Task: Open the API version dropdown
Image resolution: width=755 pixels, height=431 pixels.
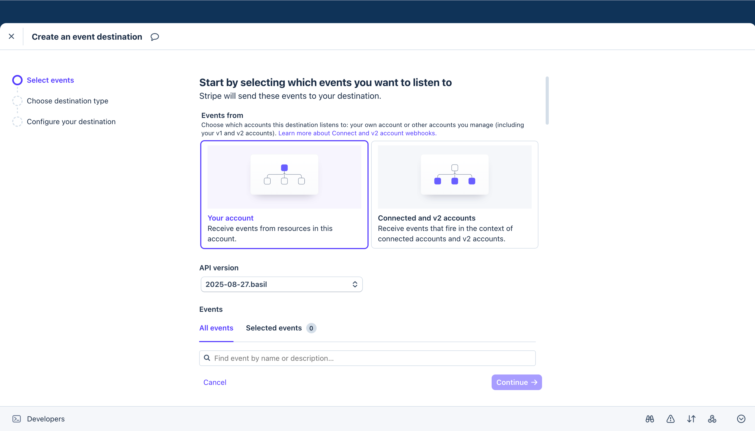Action: (282, 284)
